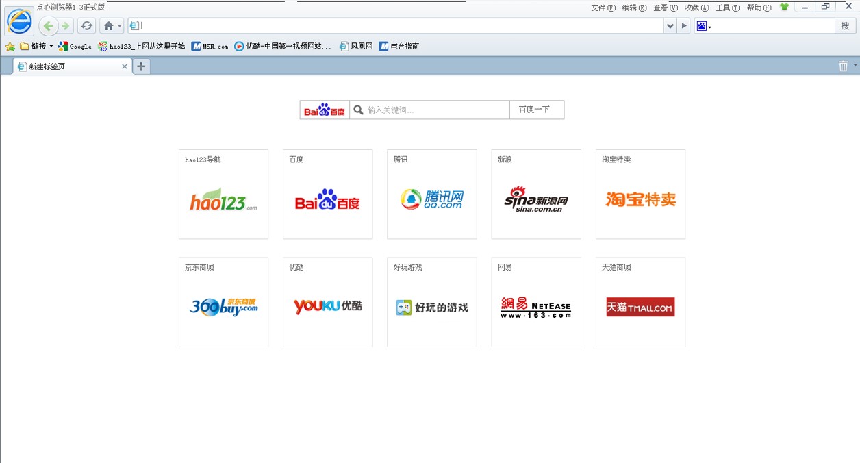Close the 新建标签页 tab
Screen dimensions: 860x463
pos(125,66)
